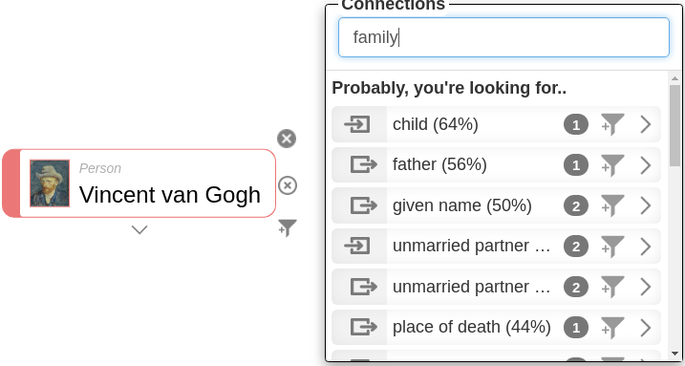Expand the child connection chevron
685x366 pixels.
click(646, 124)
